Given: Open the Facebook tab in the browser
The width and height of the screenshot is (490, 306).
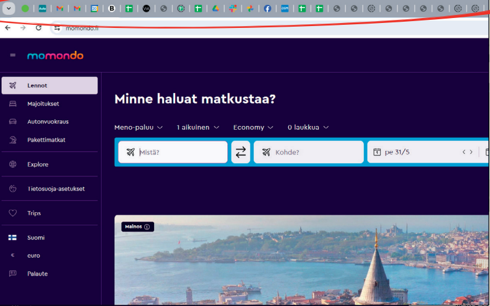Looking at the screenshot, I should (x=267, y=9).
